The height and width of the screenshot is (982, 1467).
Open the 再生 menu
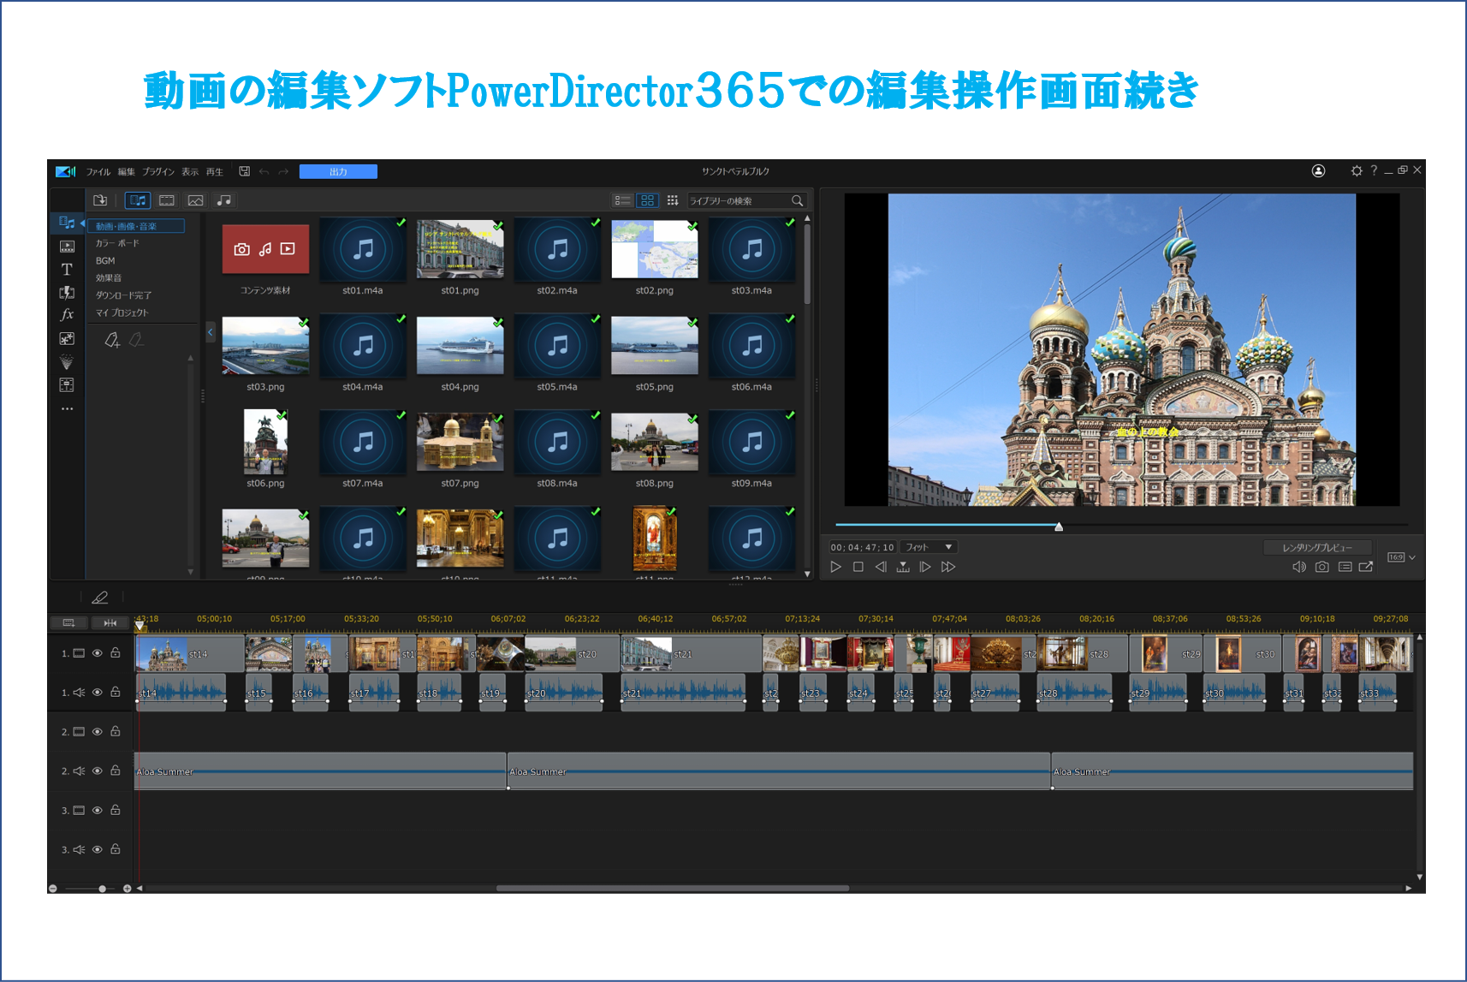(214, 172)
